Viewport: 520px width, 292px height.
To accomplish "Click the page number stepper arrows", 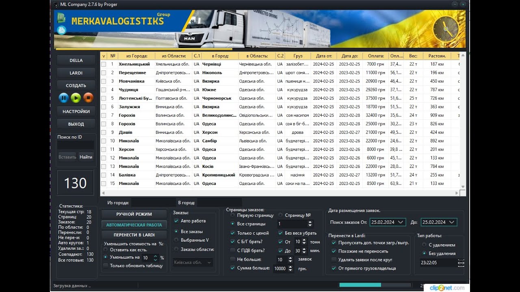I will tap(310, 224).
